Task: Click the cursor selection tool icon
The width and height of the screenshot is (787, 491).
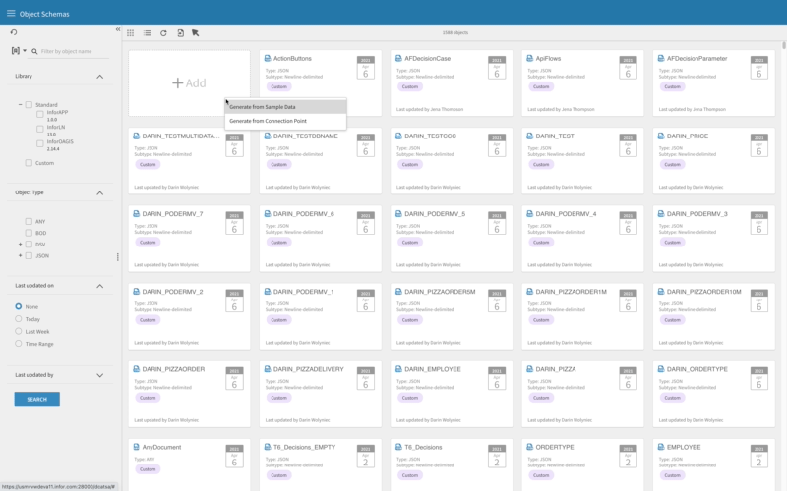Action: [195, 32]
